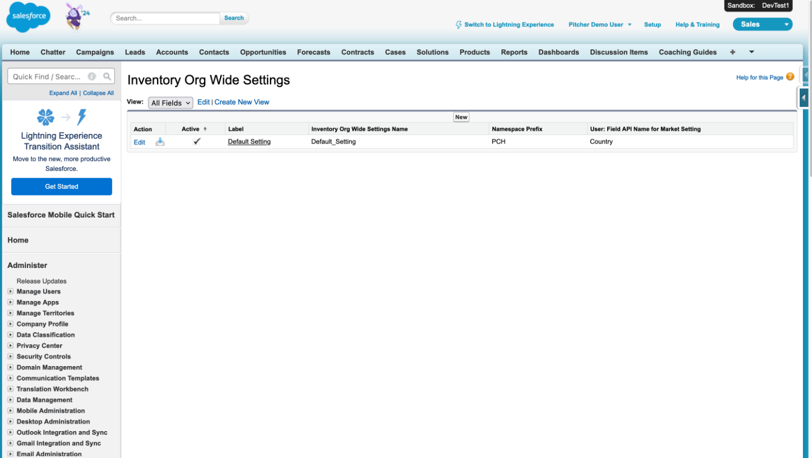Click the Active checkmark for Default Setting

pyautogui.click(x=196, y=142)
